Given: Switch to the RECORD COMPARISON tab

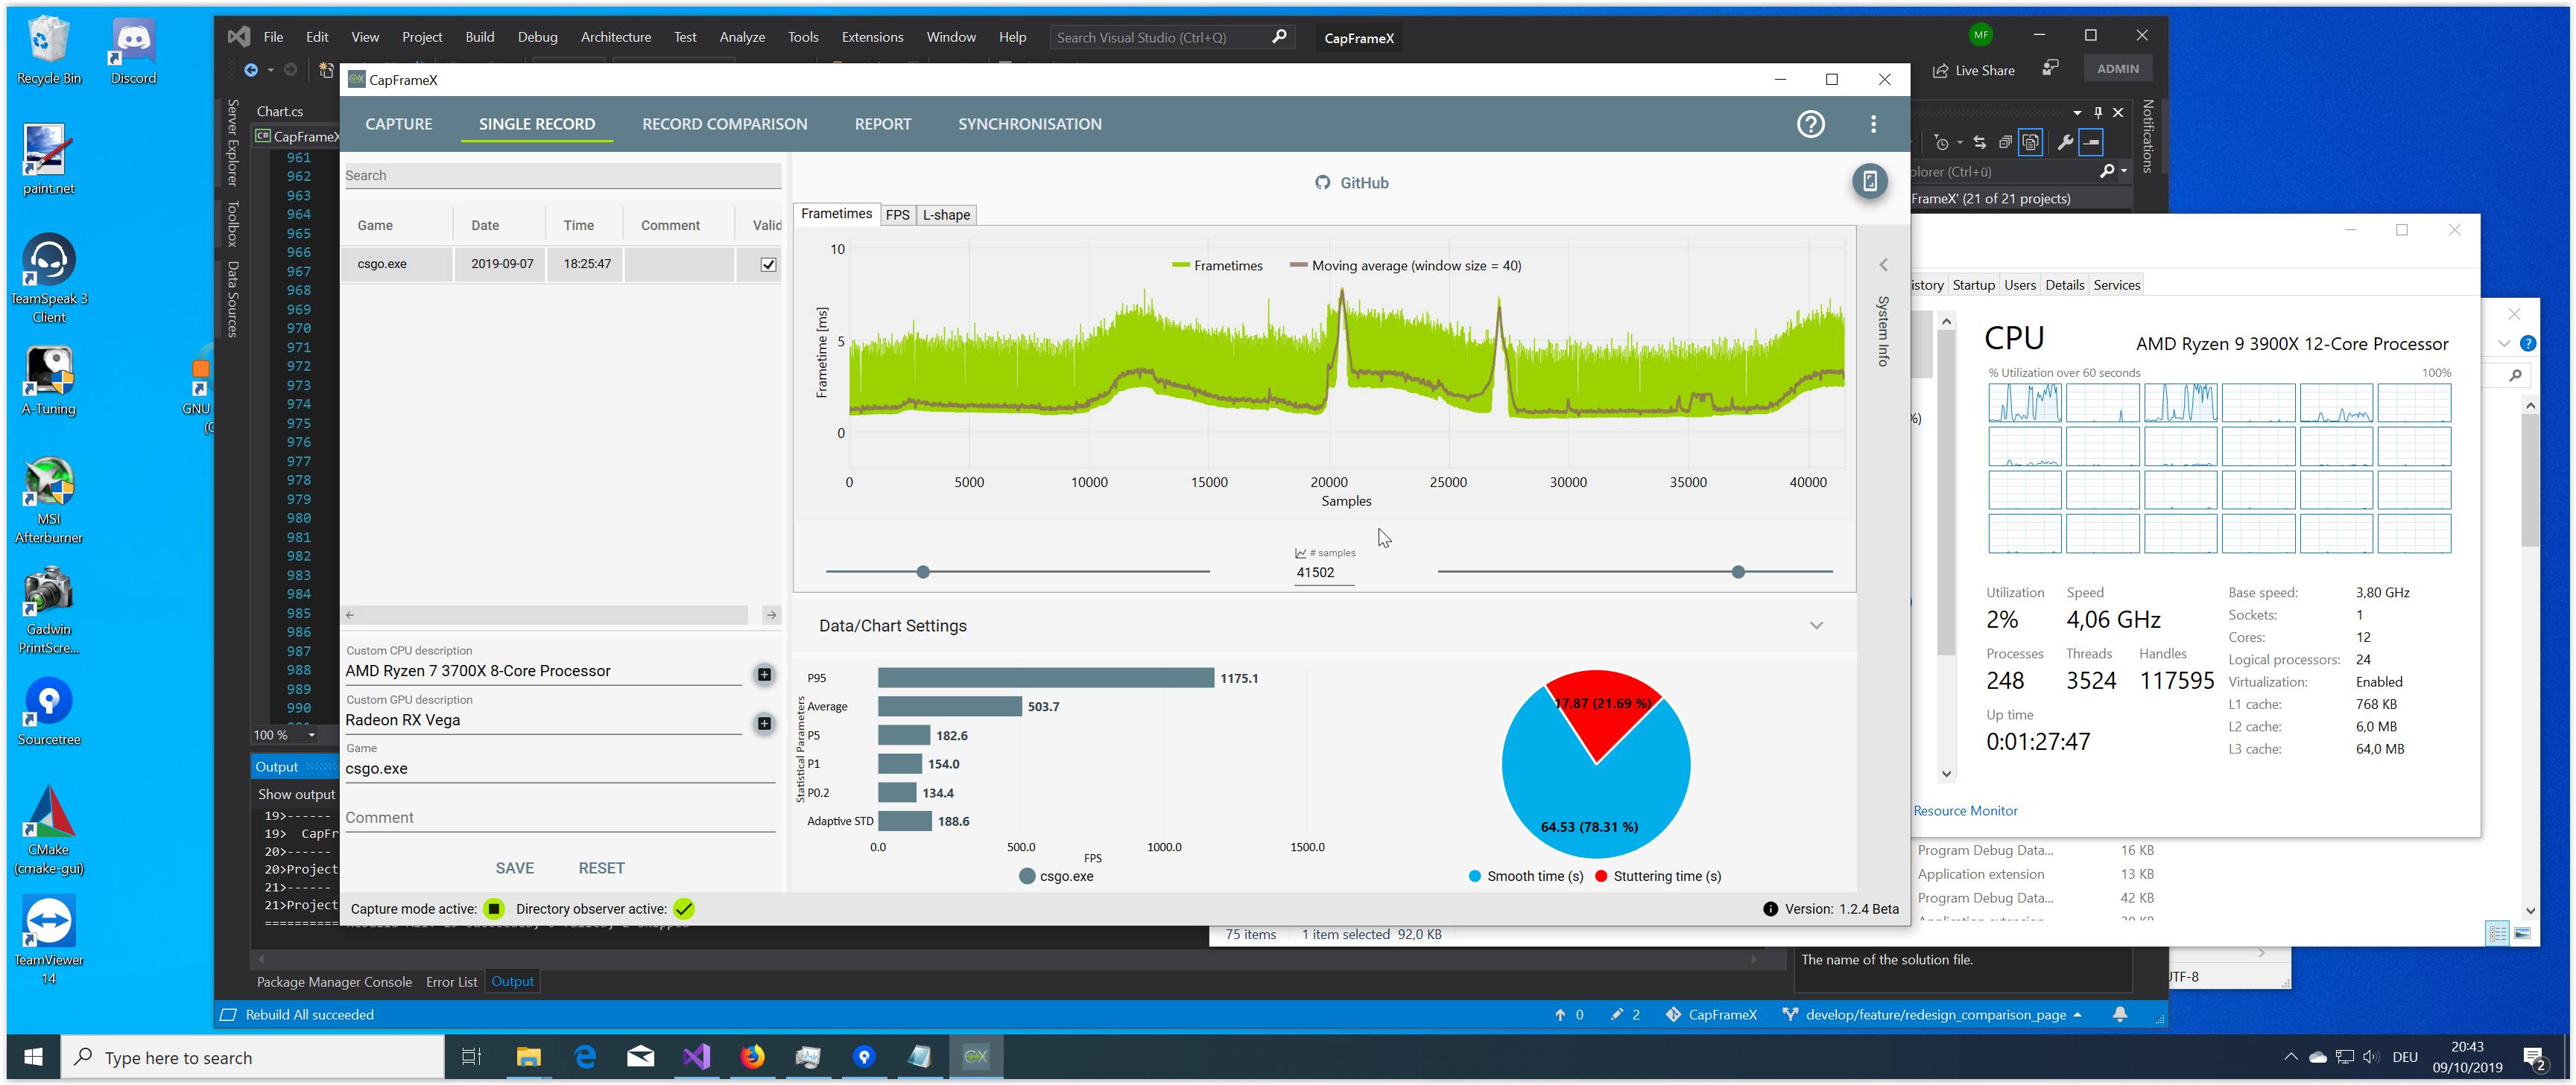Looking at the screenshot, I should (724, 124).
